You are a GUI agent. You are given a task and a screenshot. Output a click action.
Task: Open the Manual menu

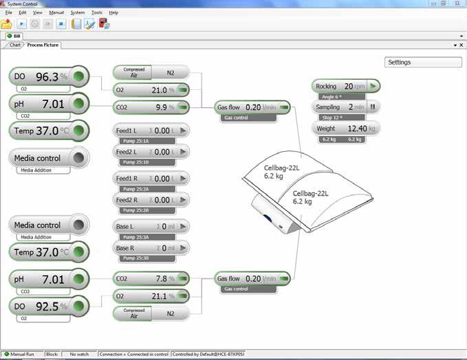click(x=56, y=12)
